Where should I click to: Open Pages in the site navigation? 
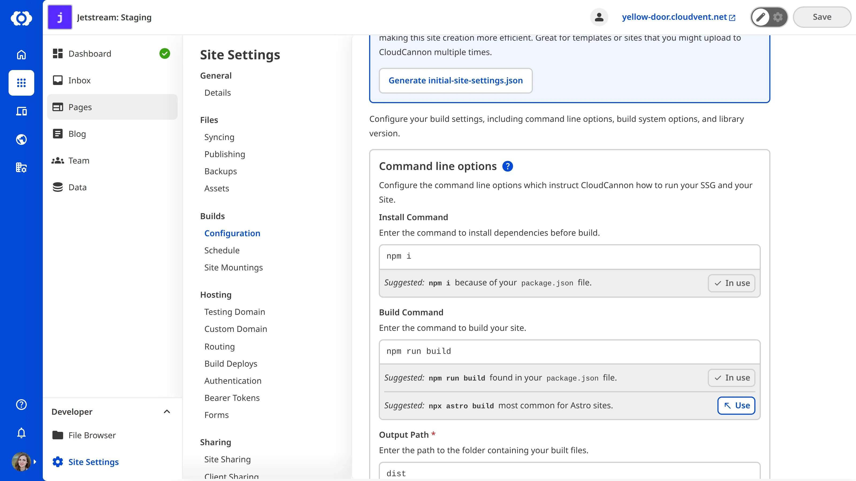click(112, 107)
